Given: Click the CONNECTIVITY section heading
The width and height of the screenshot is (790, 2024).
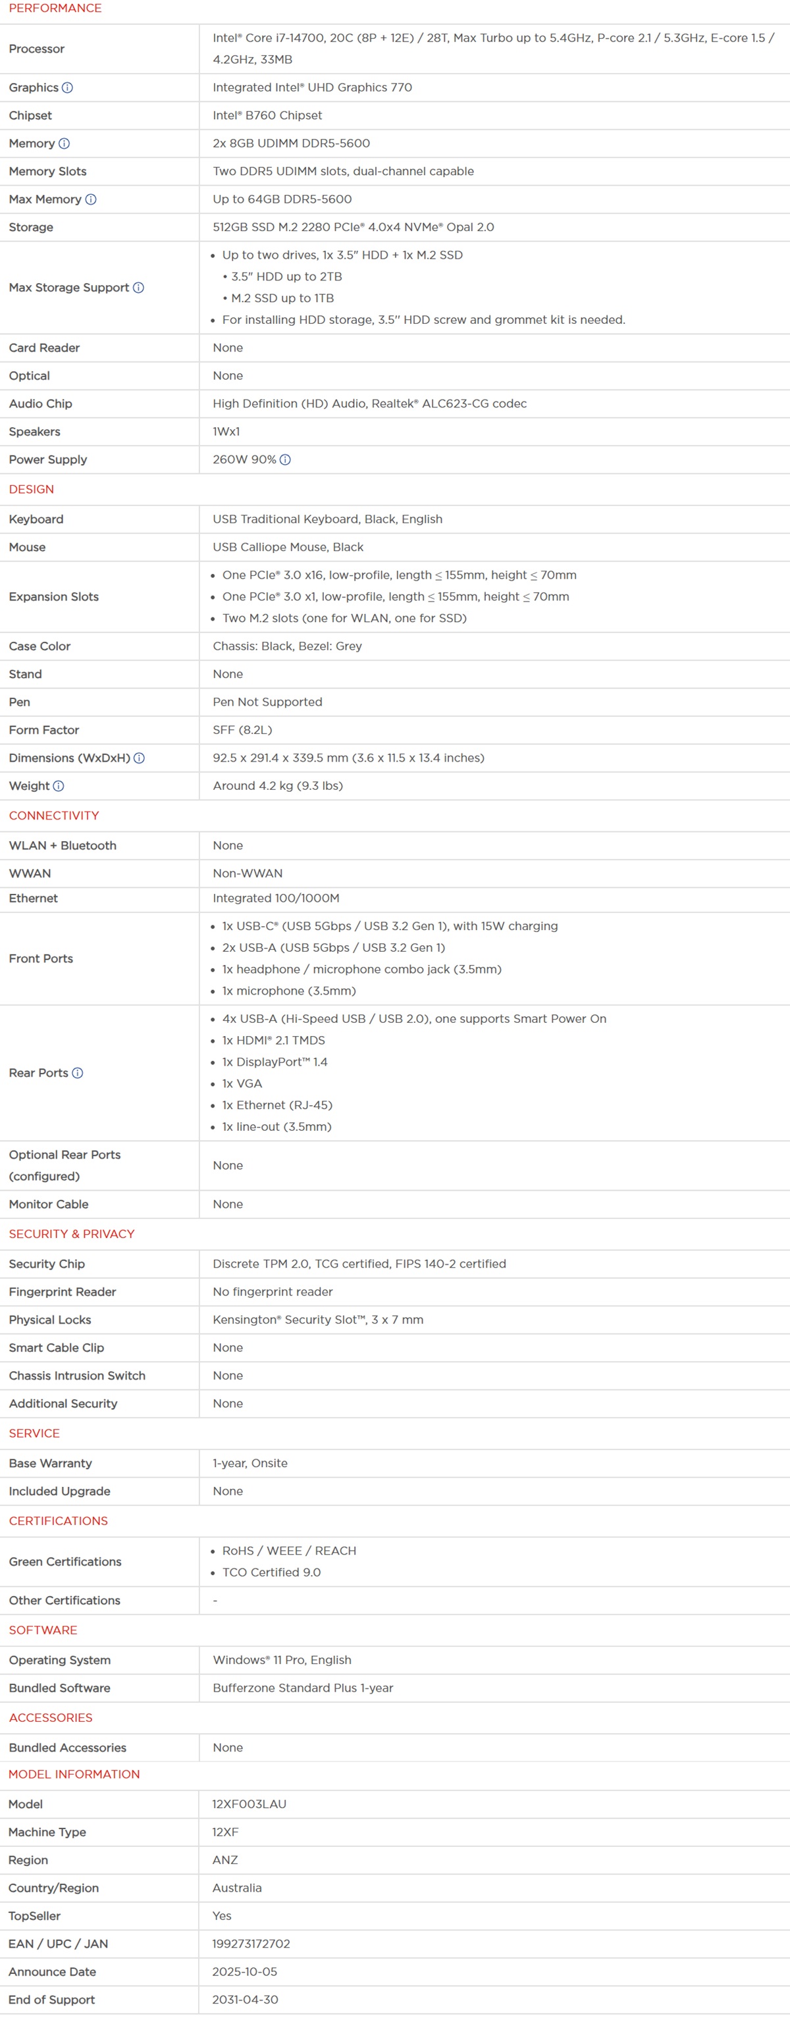Looking at the screenshot, I should (54, 816).
